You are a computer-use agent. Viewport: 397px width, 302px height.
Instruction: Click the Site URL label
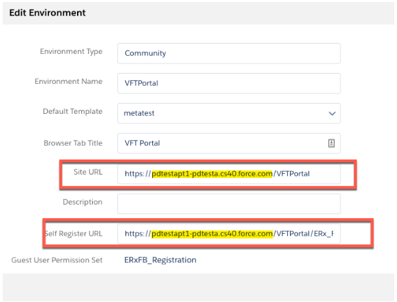pyautogui.click(x=88, y=172)
